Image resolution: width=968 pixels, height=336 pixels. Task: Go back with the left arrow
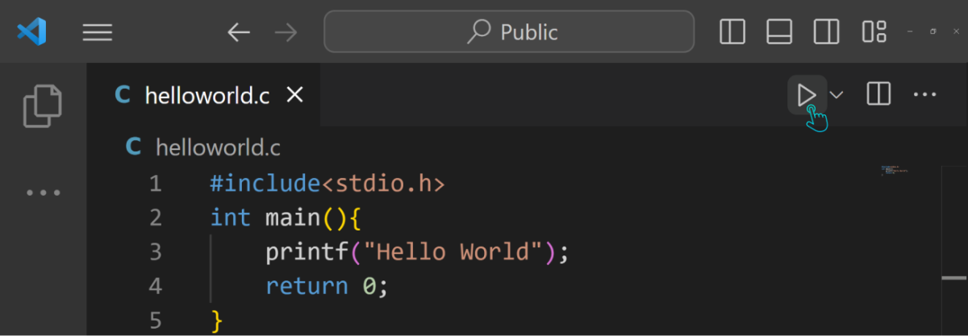tap(238, 32)
